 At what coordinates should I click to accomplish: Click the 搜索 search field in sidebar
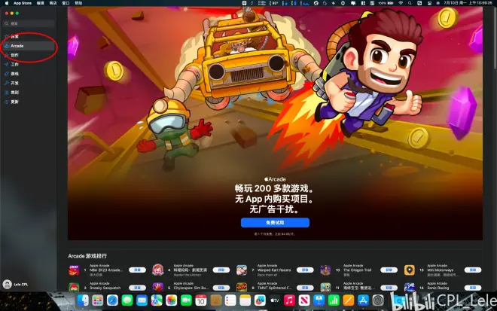[29, 23]
